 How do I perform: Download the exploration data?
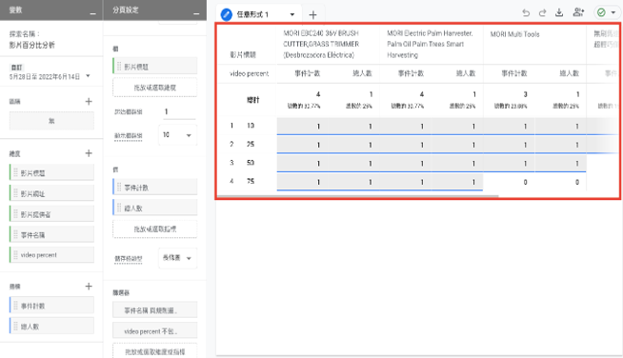tap(559, 12)
